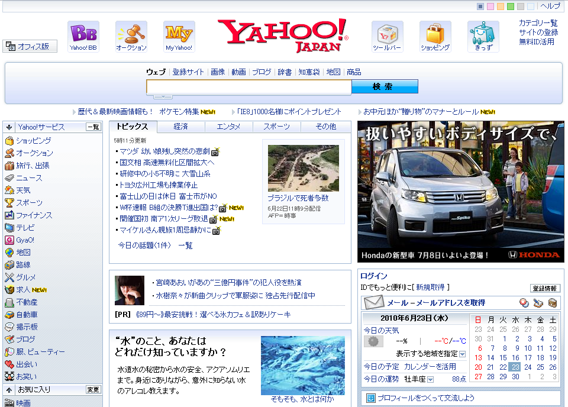
Task: Click the 検索 search button
Action: point(385,86)
